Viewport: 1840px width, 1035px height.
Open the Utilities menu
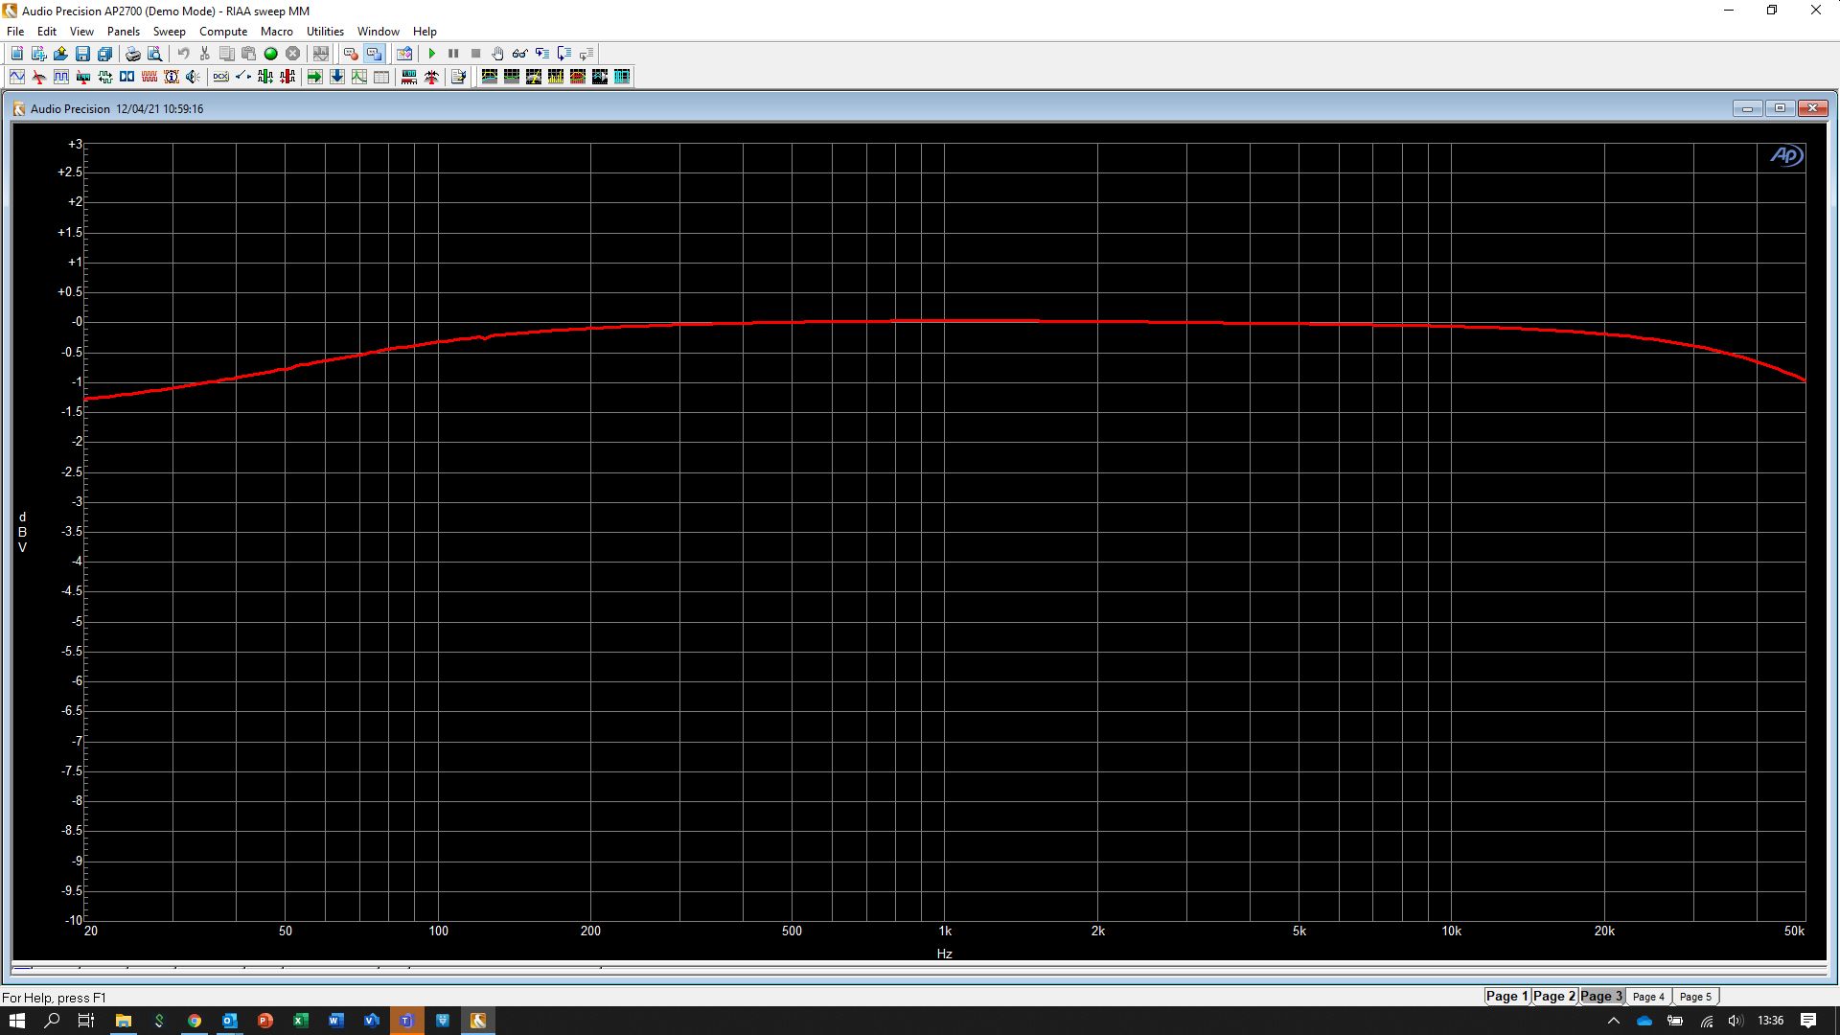(x=325, y=32)
